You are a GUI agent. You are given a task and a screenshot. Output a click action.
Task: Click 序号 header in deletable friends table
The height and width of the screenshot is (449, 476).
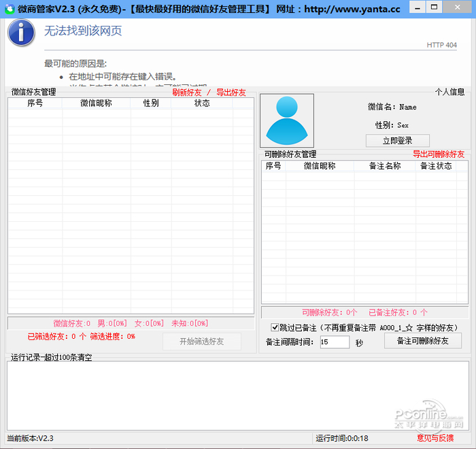(x=273, y=166)
